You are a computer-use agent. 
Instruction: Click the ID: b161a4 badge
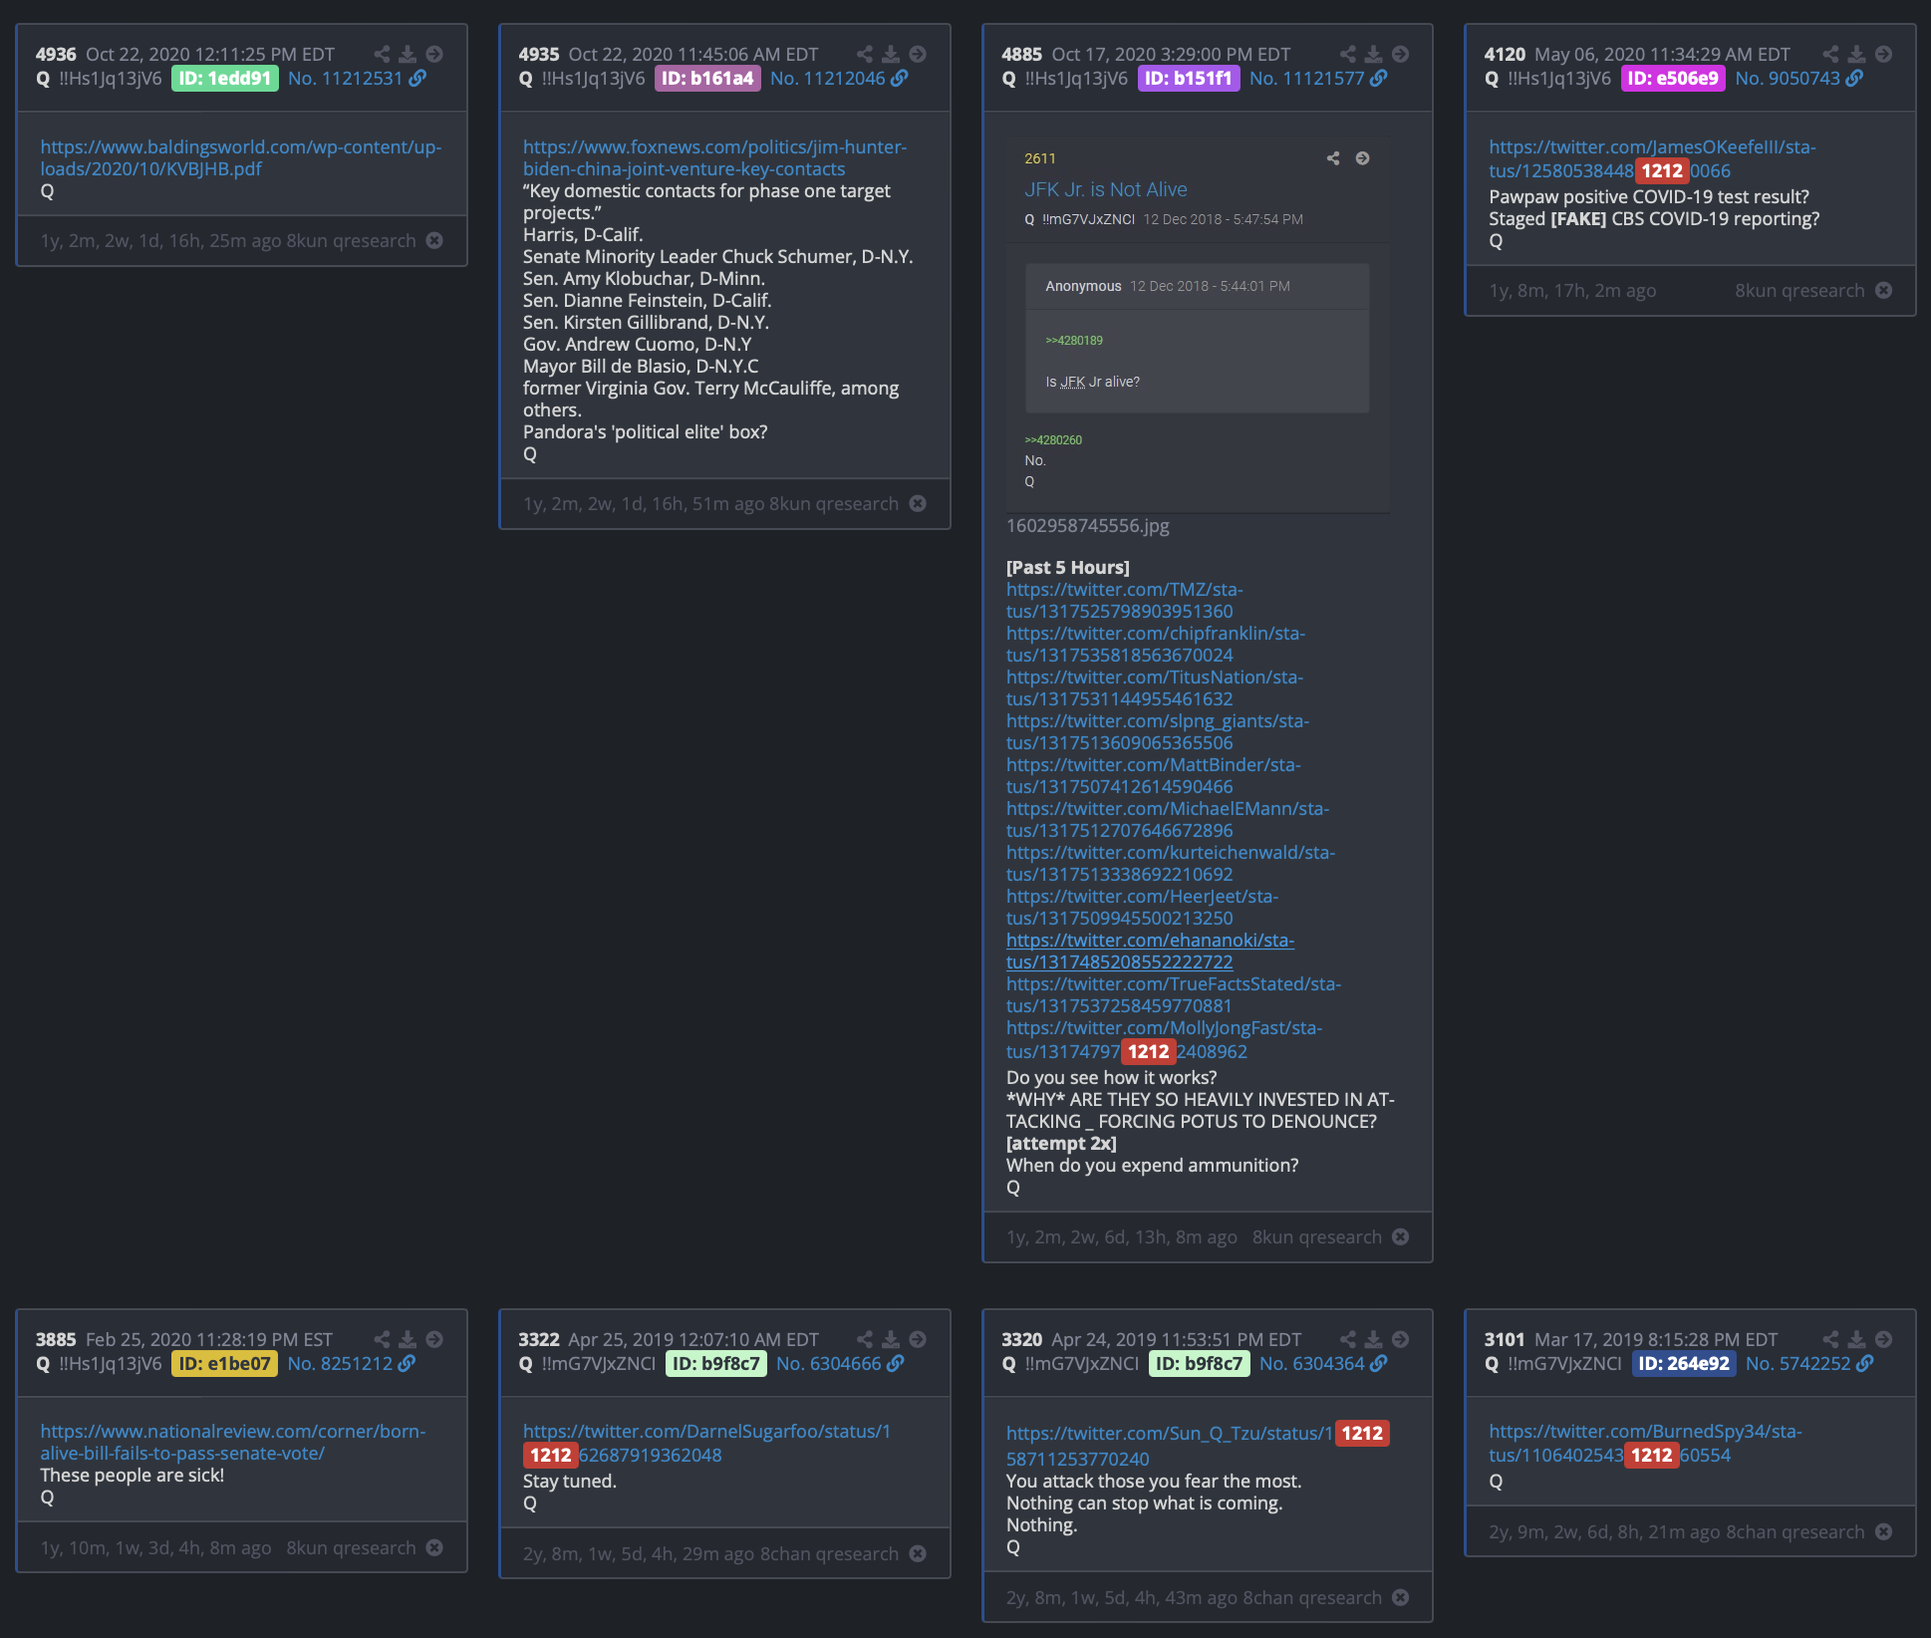(707, 78)
